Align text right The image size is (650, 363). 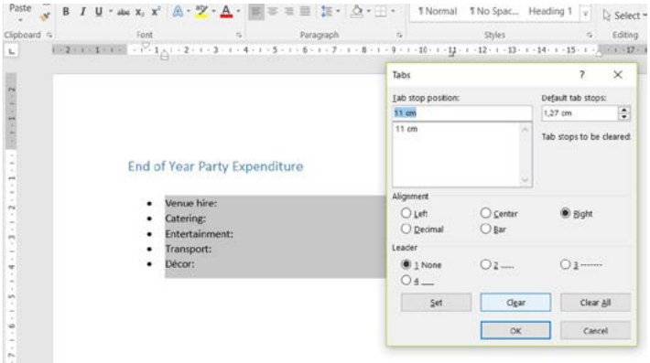coord(288,12)
